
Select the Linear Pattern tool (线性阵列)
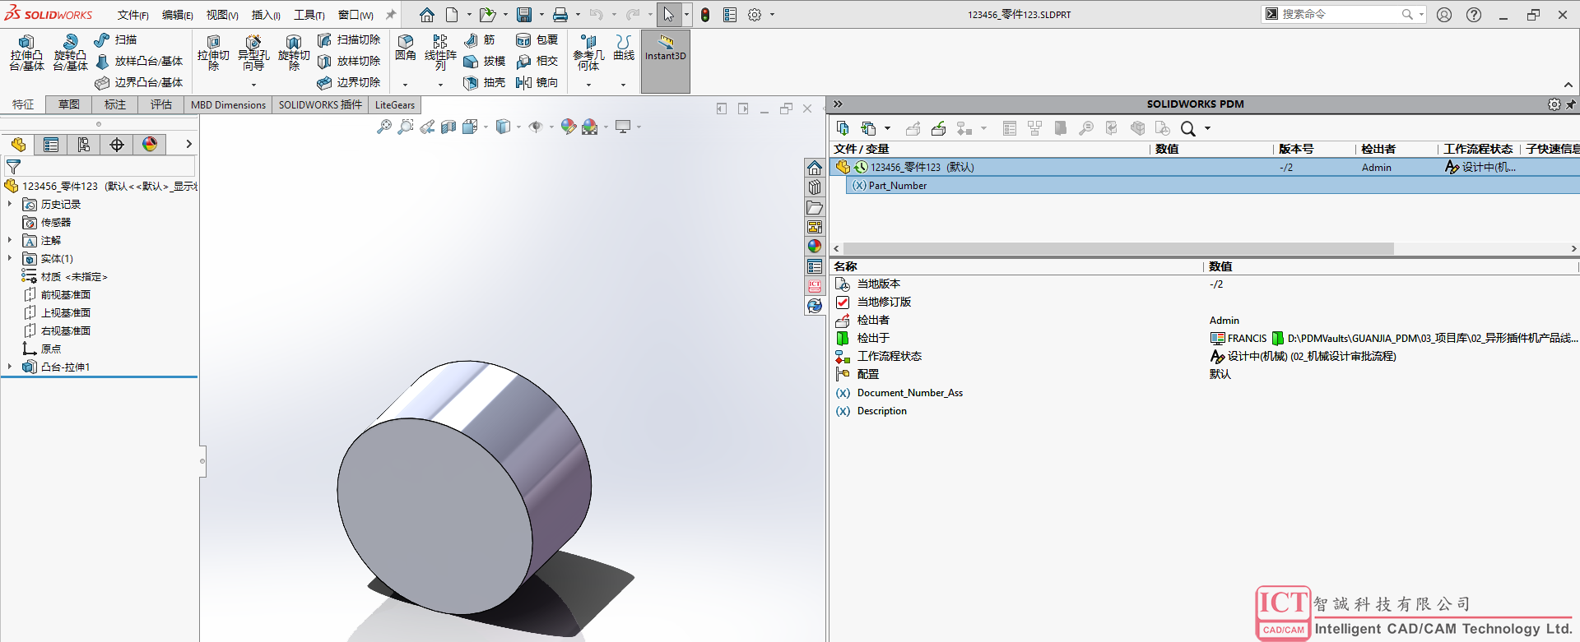point(440,53)
